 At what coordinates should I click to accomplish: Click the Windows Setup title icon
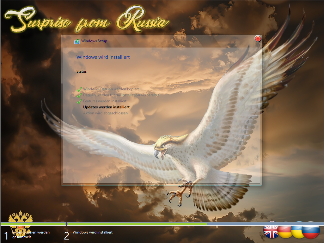(77, 41)
